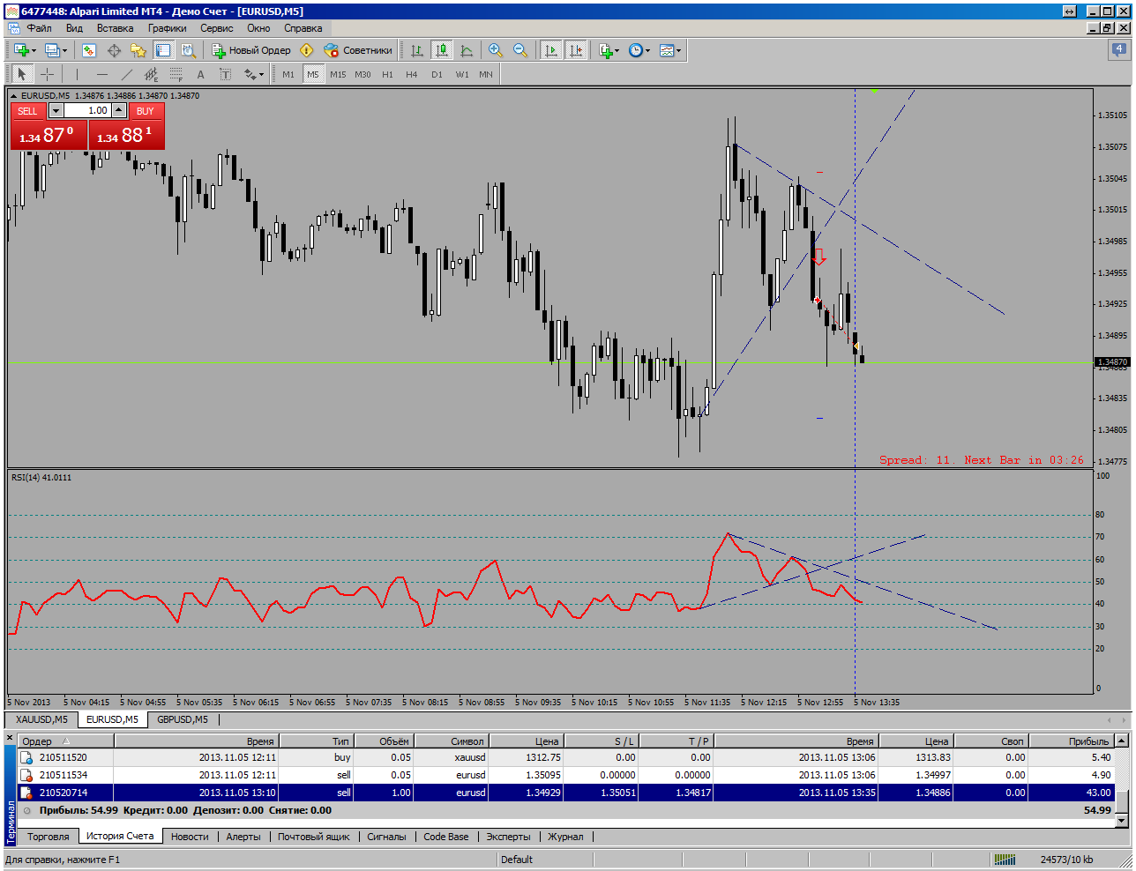
Task: Zoom out on the chart
Action: pos(519,50)
